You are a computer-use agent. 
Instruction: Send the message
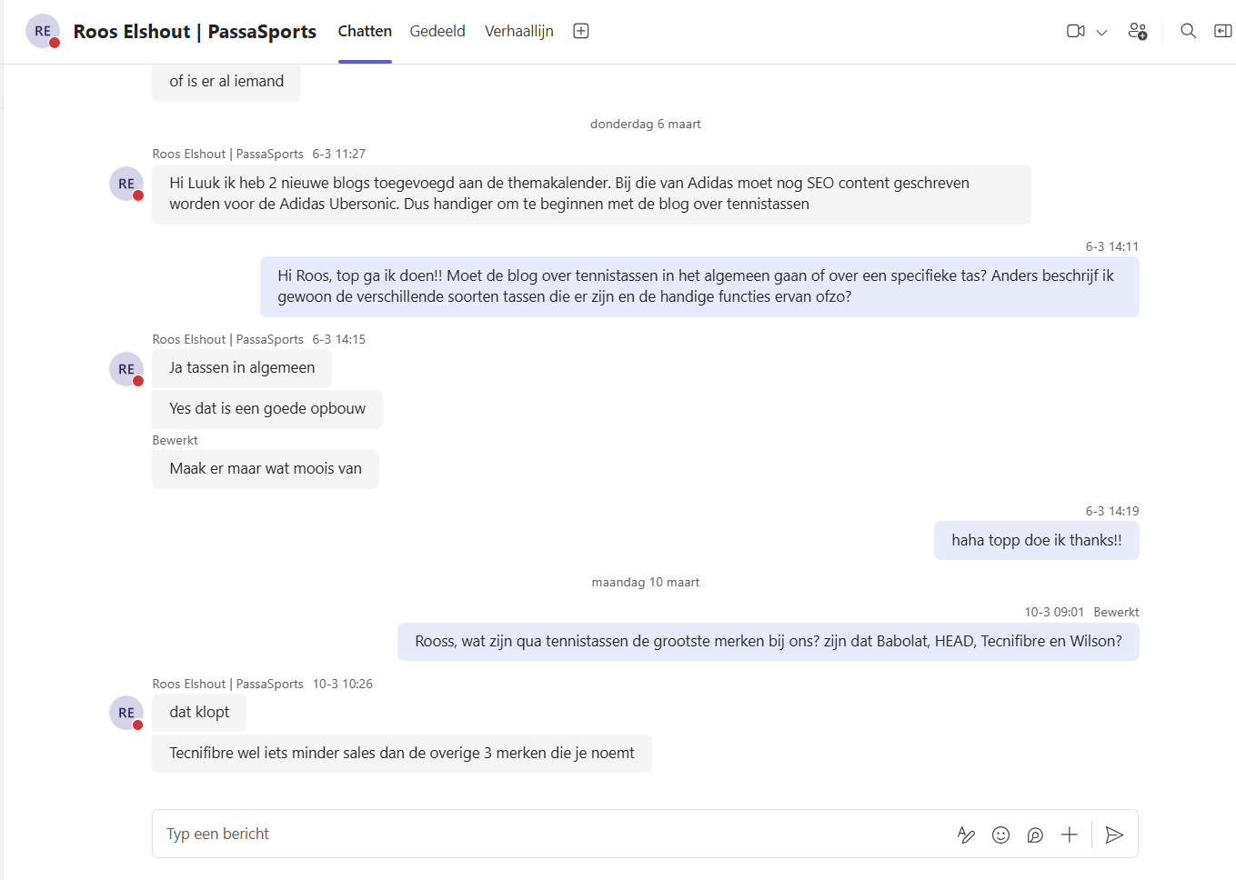(x=1114, y=835)
